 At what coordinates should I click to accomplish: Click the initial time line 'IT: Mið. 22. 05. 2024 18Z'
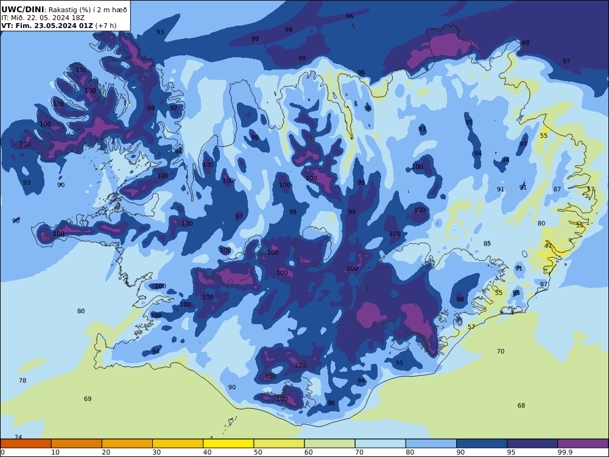click(x=43, y=18)
